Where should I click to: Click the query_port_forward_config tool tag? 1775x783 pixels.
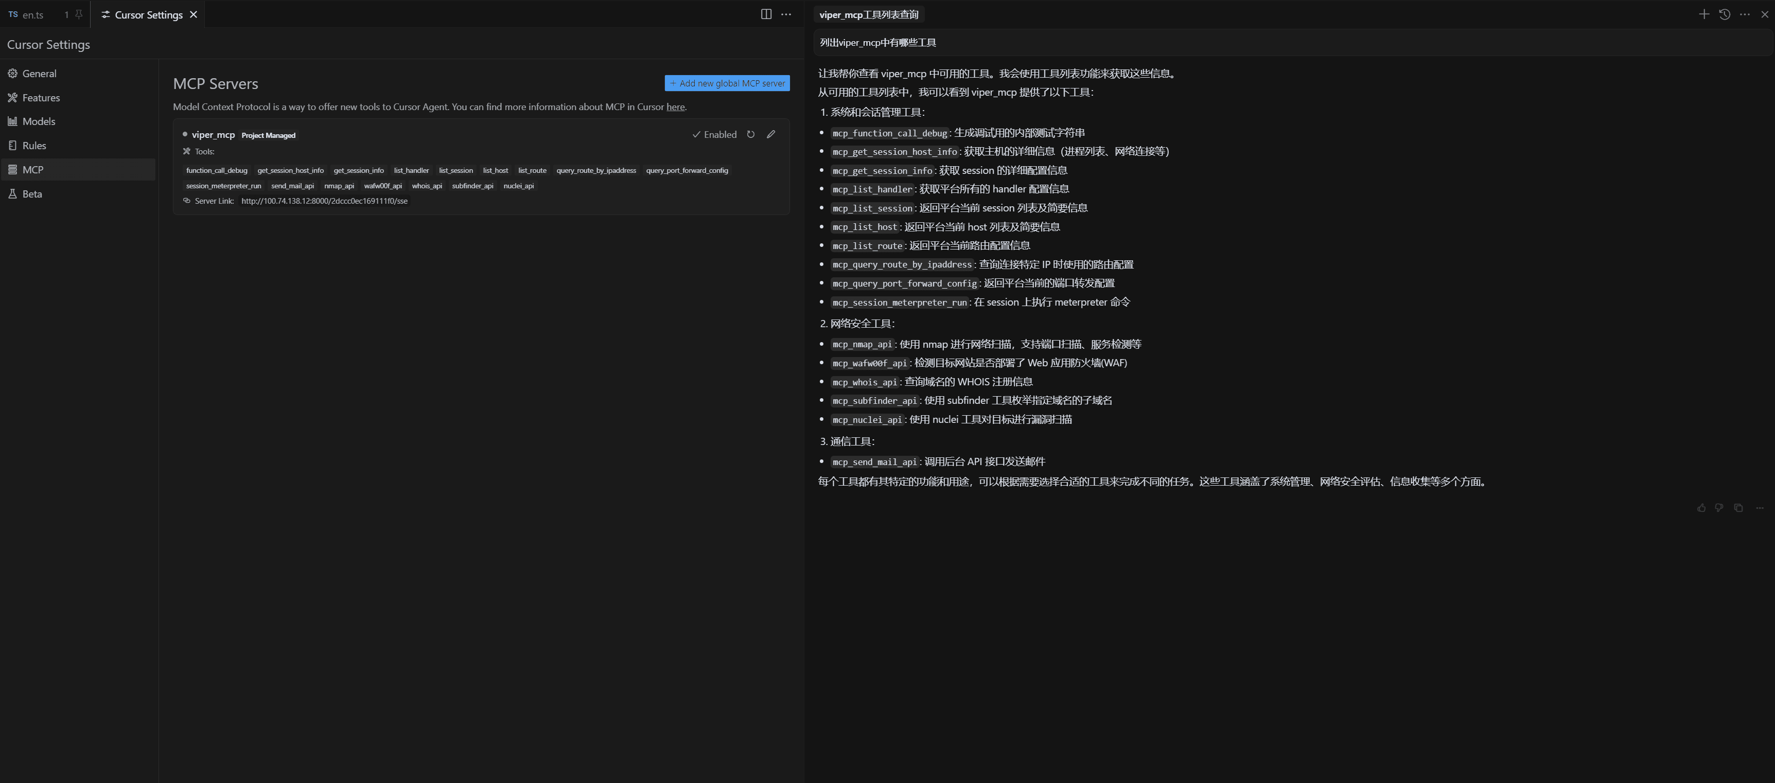687,170
